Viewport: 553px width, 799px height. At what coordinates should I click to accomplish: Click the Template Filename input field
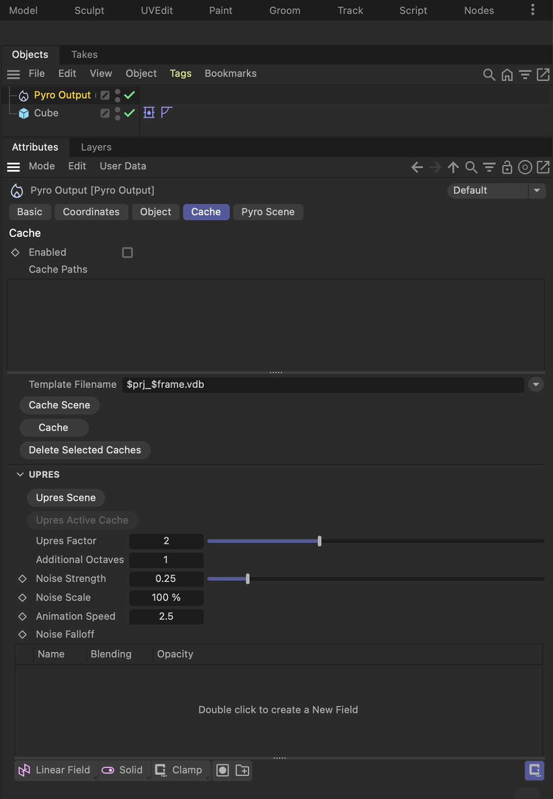click(x=323, y=384)
